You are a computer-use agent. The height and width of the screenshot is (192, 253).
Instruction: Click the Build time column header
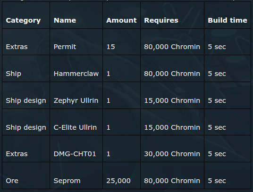(228, 15)
